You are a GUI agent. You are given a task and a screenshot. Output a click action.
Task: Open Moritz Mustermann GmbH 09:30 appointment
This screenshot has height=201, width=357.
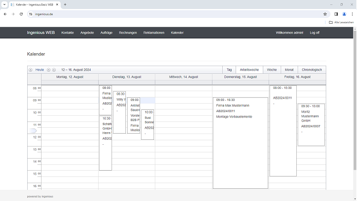[311, 125]
